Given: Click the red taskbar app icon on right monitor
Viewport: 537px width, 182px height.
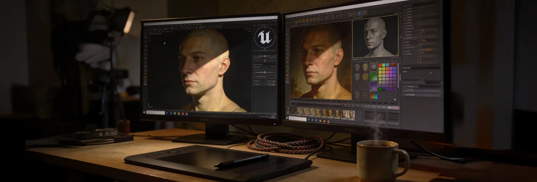Looking at the screenshot, I should [x=328, y=122].
